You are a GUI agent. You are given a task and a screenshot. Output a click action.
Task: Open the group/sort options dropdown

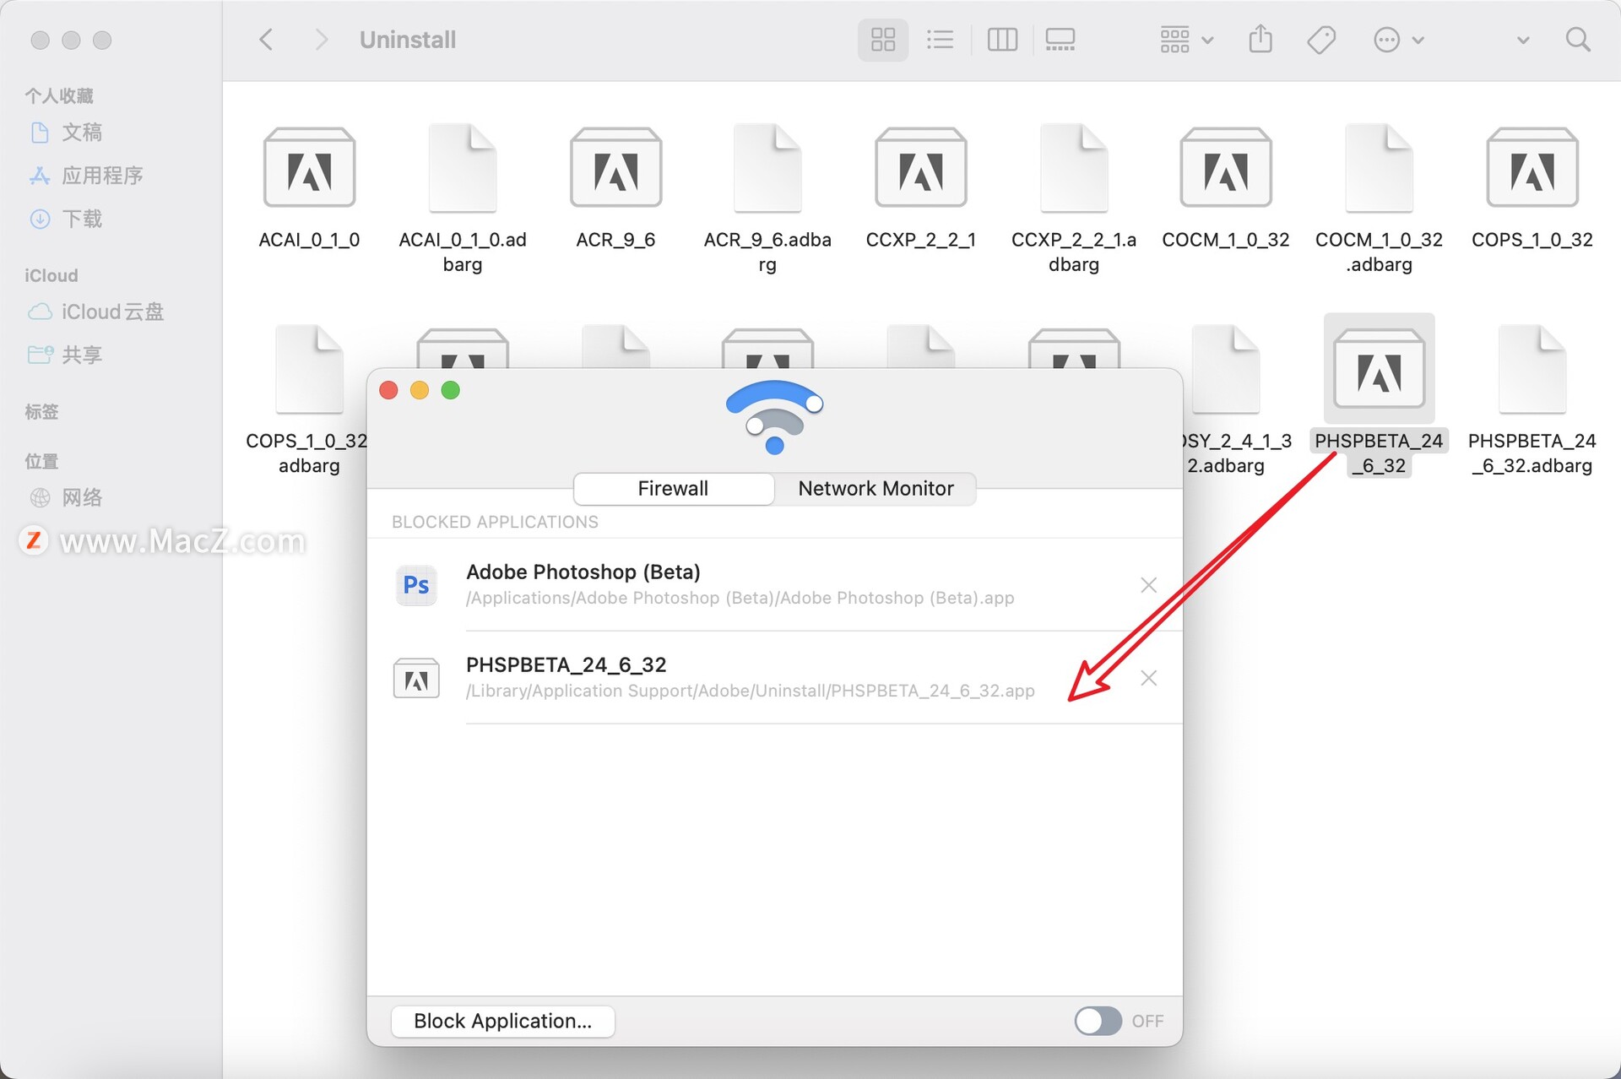(x=1185, y=39)
